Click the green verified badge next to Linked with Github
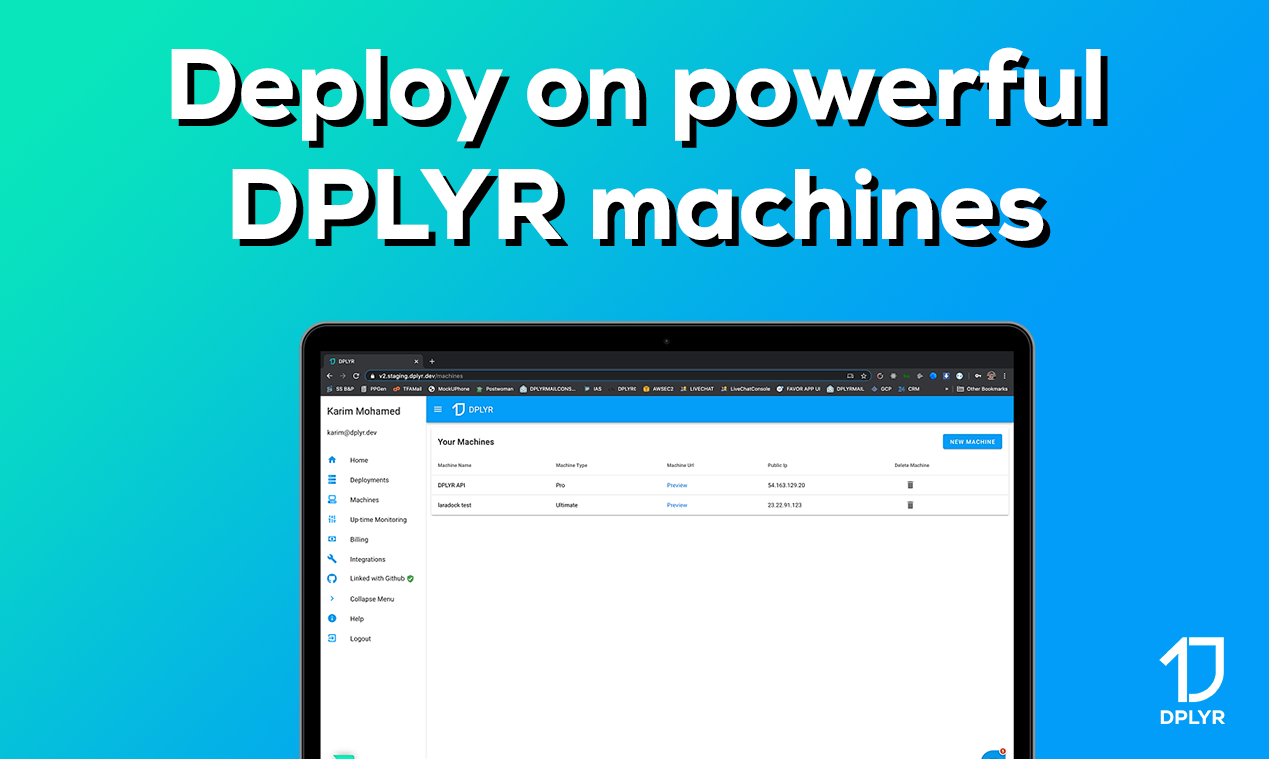Screen dimensions: 1269x759 (x=410, y=579)
